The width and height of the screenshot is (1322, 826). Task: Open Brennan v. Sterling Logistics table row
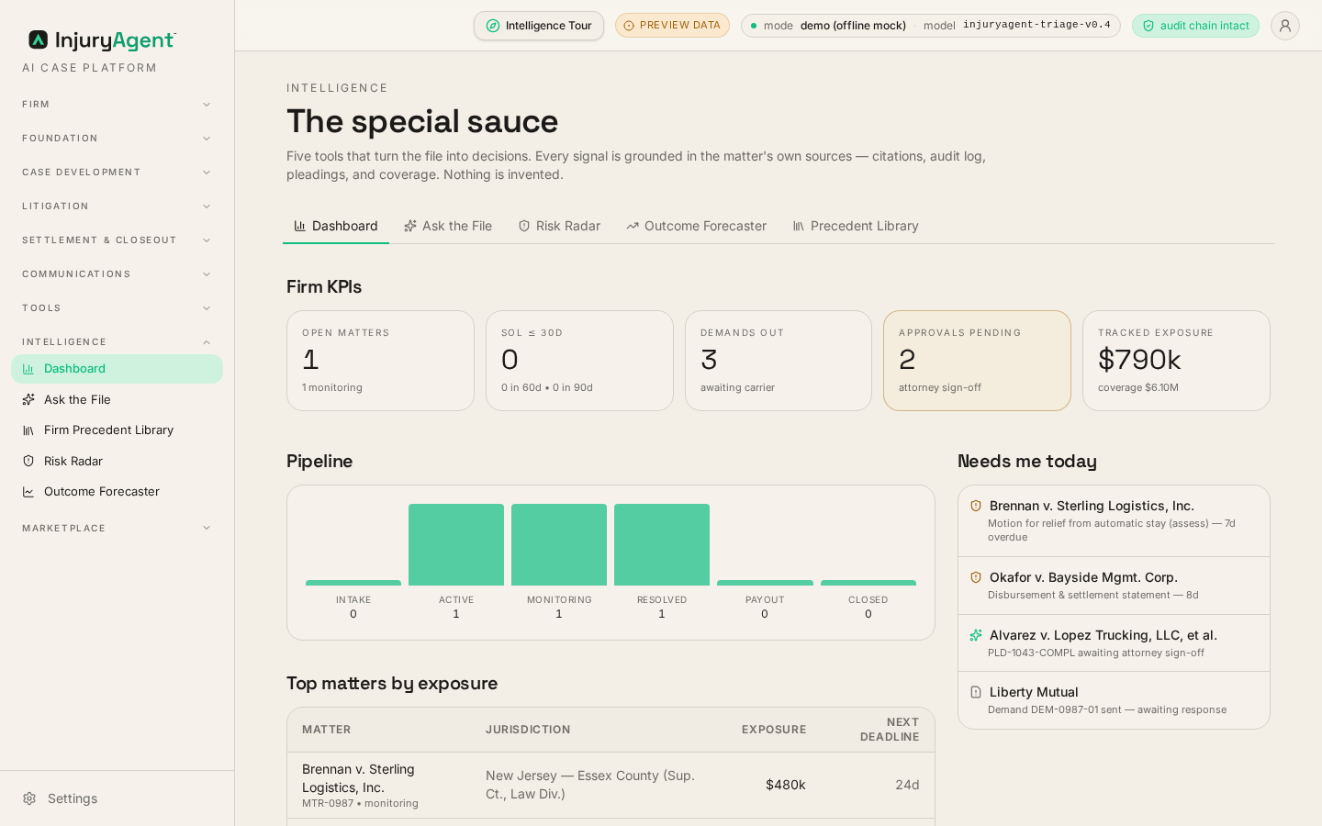611,786
